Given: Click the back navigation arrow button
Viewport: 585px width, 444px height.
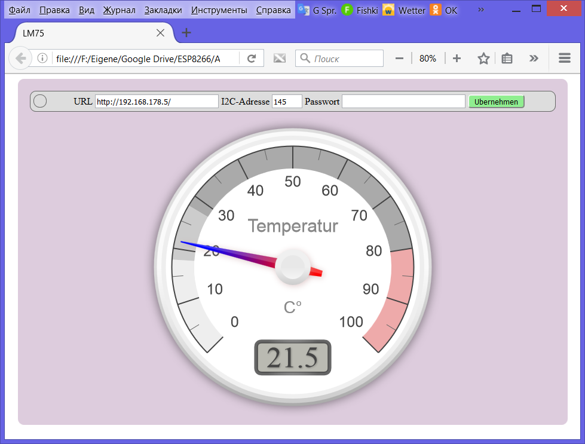Looking at the screenshot, I should click(x=20, y=58).
